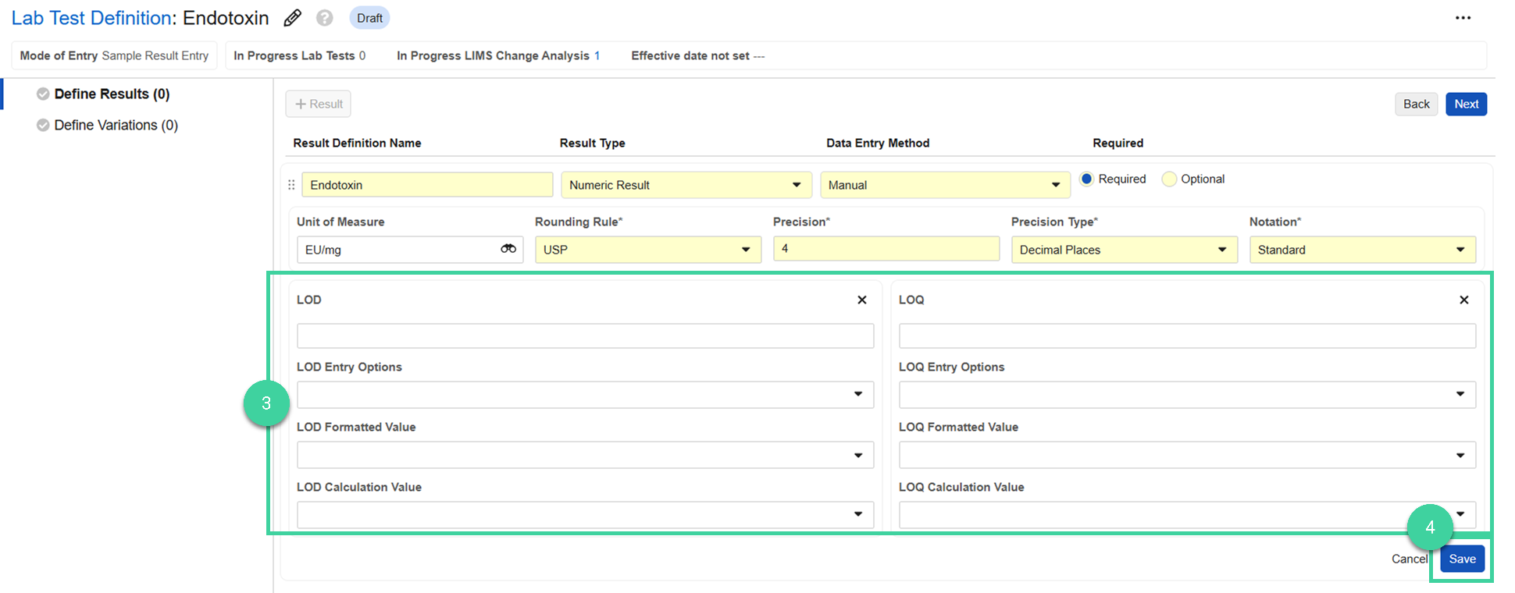The image size is (1515, 593).
Task: Click In Progress Lab Tests 0
Action: click(x=299, y=55)
